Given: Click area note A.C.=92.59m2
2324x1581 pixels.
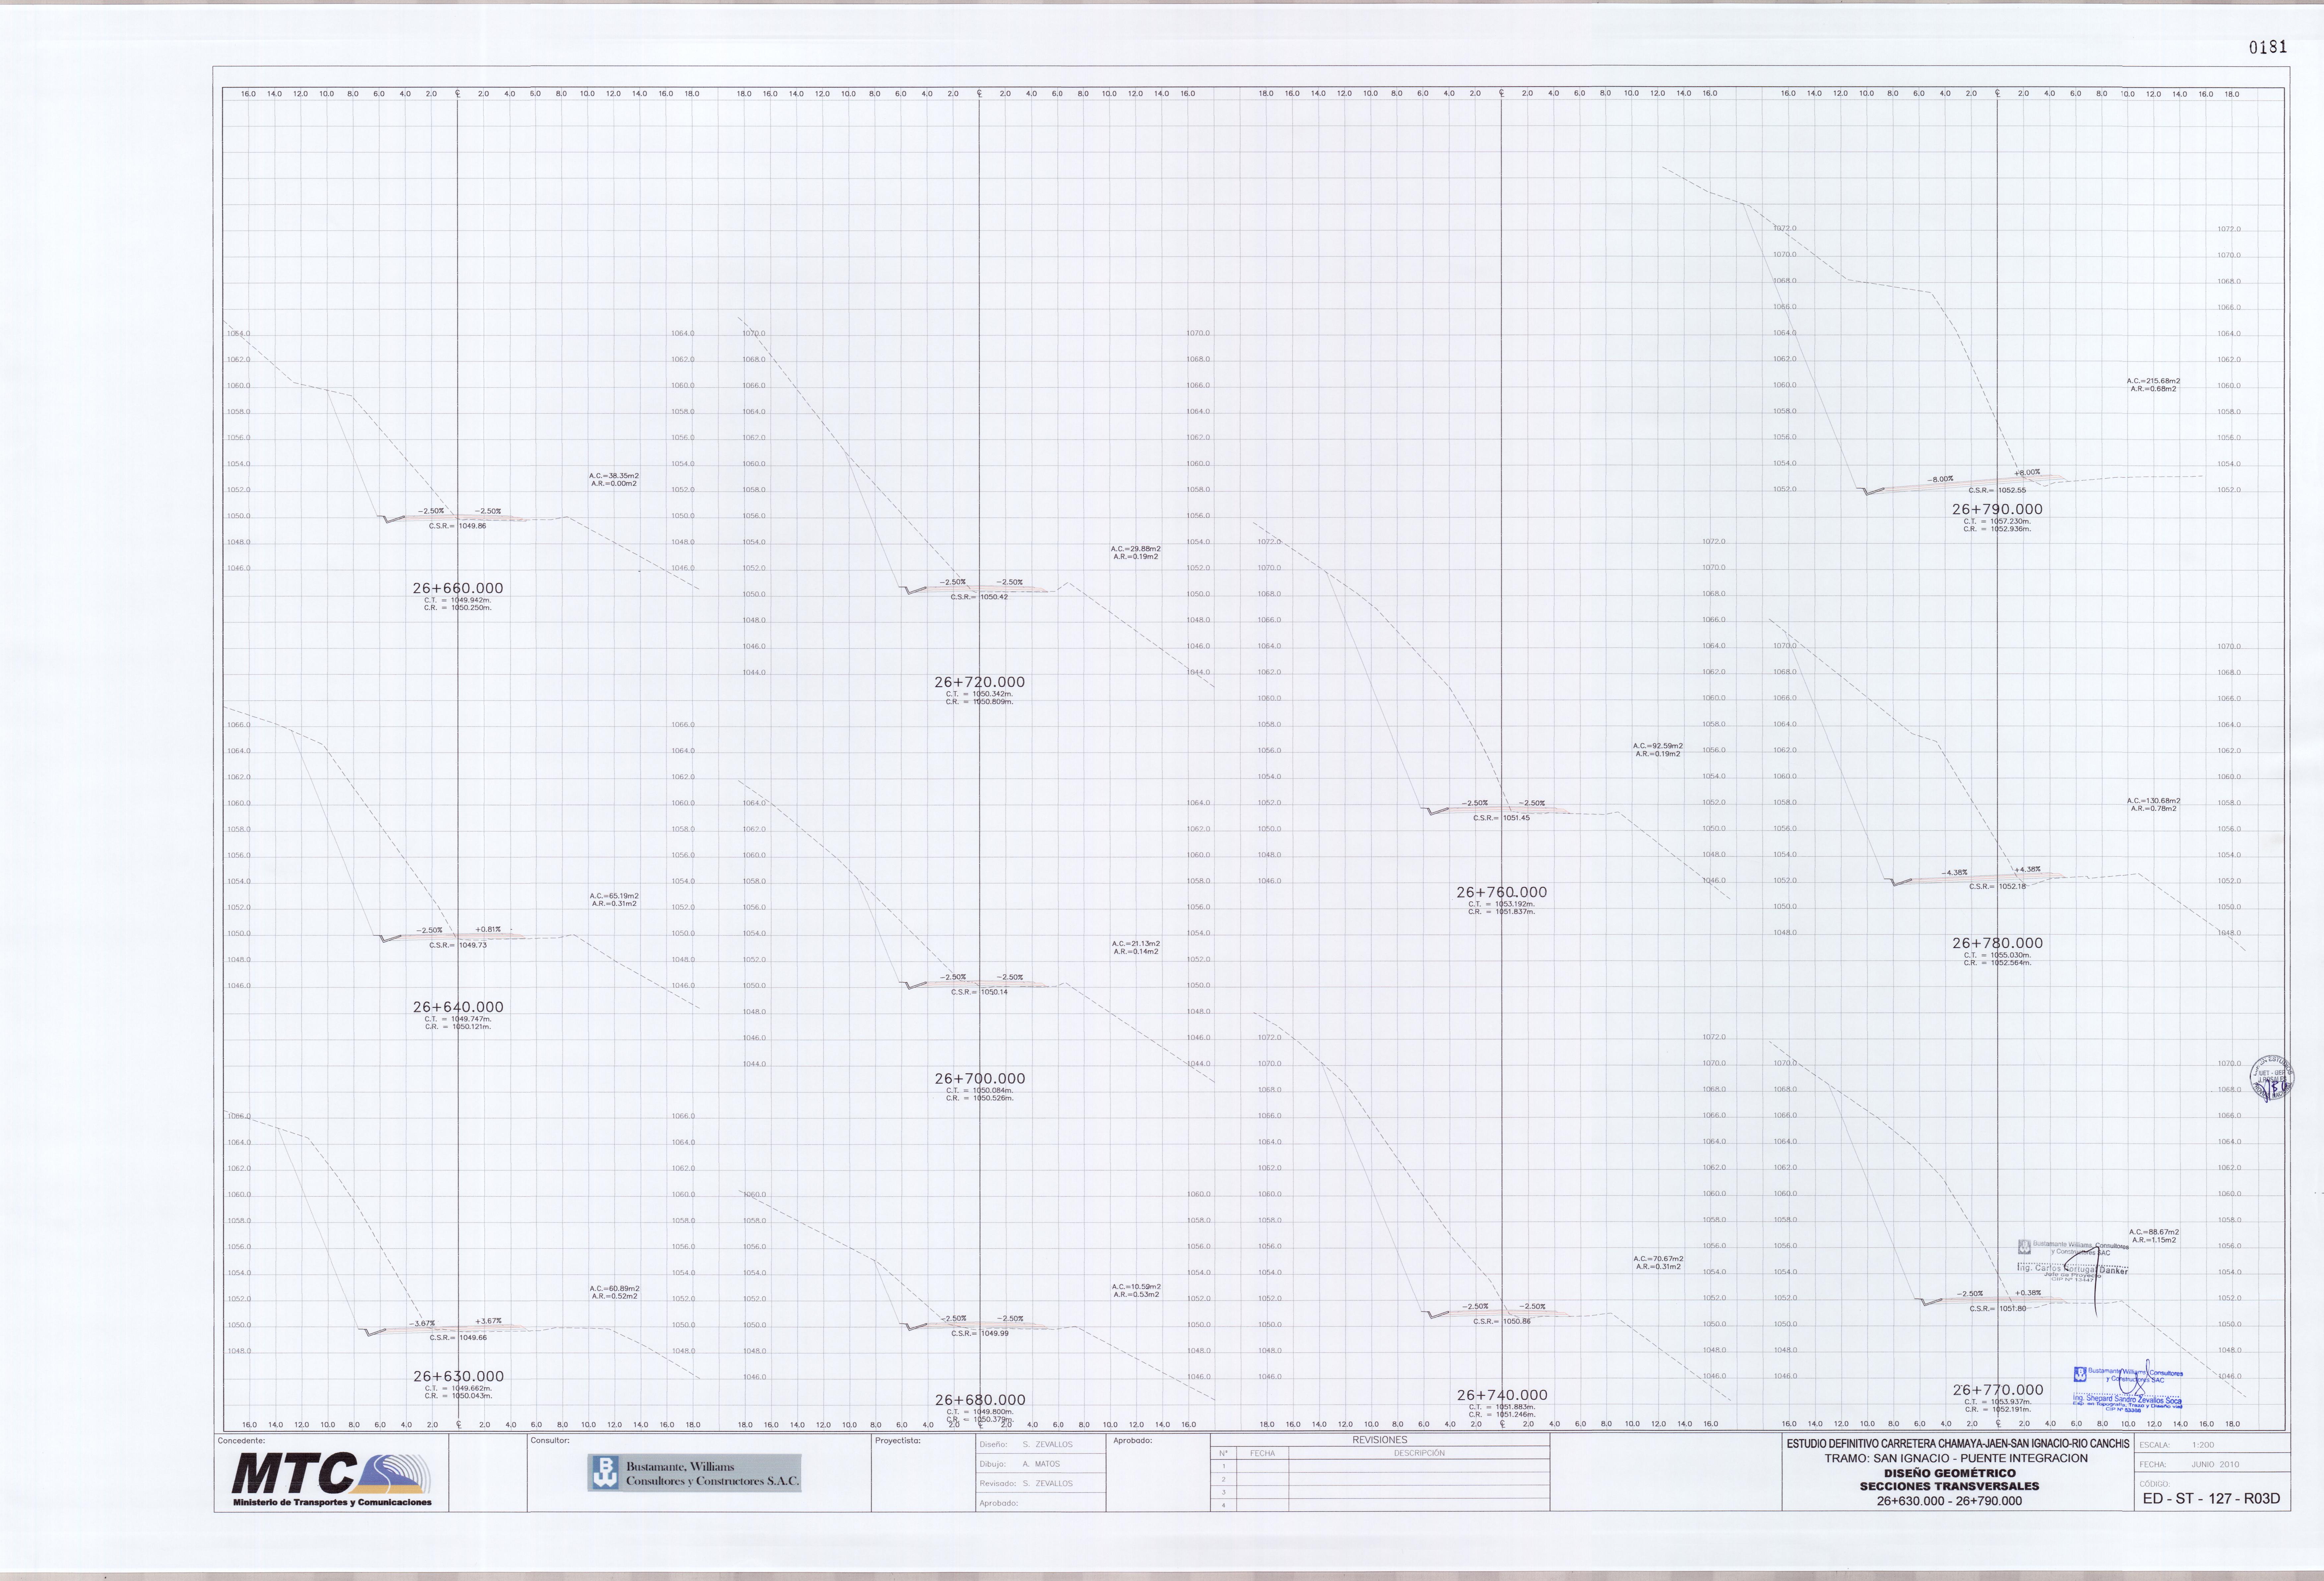Looking at the screenshot, I should (x=1658, y=746).
